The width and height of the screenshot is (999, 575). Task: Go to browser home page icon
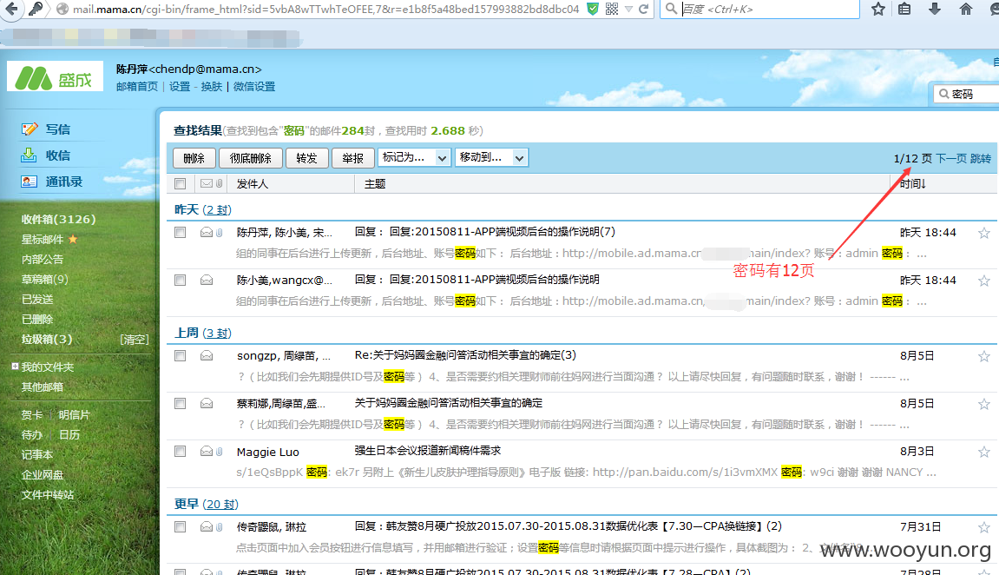966,9
